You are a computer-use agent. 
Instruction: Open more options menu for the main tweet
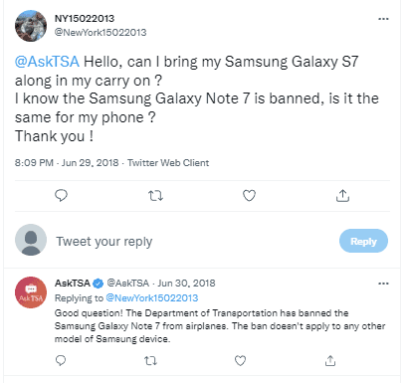tap(383, 19)
